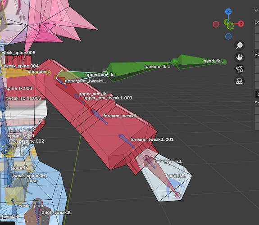Click the hand pan view button

pyautogui.click(x=239, y=57)
